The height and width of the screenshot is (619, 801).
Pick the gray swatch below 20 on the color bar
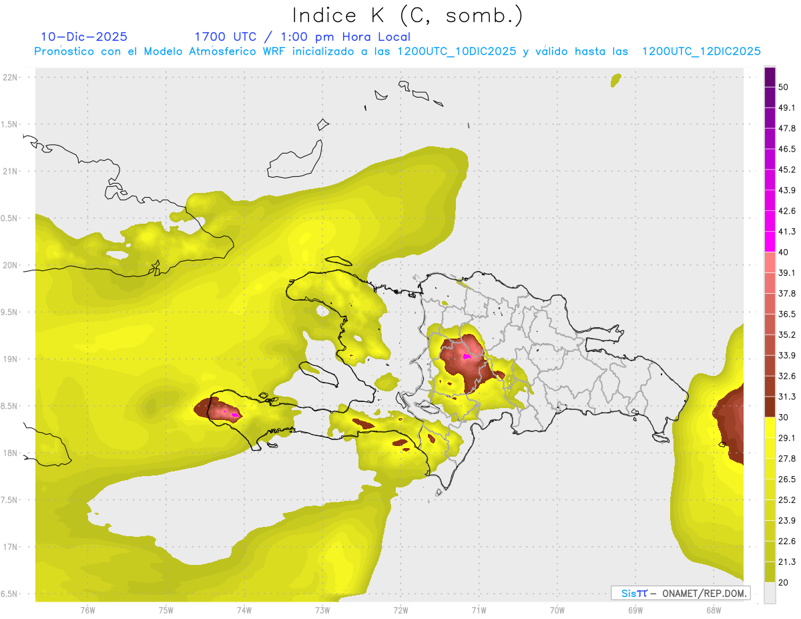[770, 592]
